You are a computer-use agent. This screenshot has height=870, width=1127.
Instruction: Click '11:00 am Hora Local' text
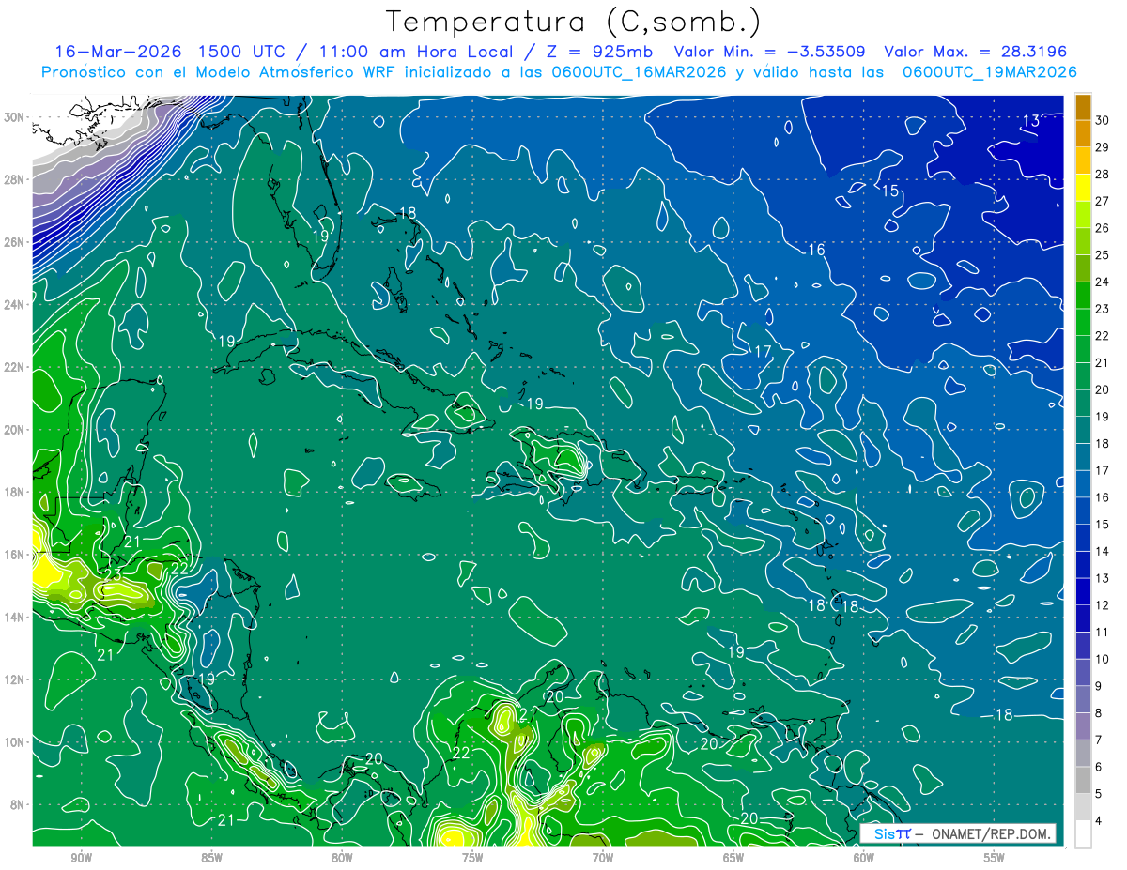coord(422,52)
